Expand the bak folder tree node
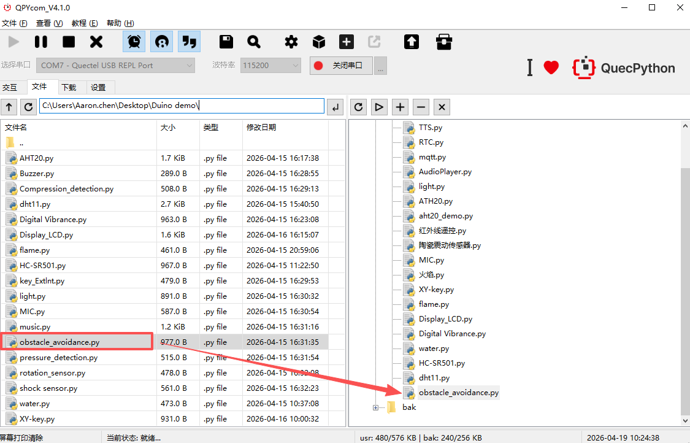This screenshot has width=690, height=443. click(375, 407)
